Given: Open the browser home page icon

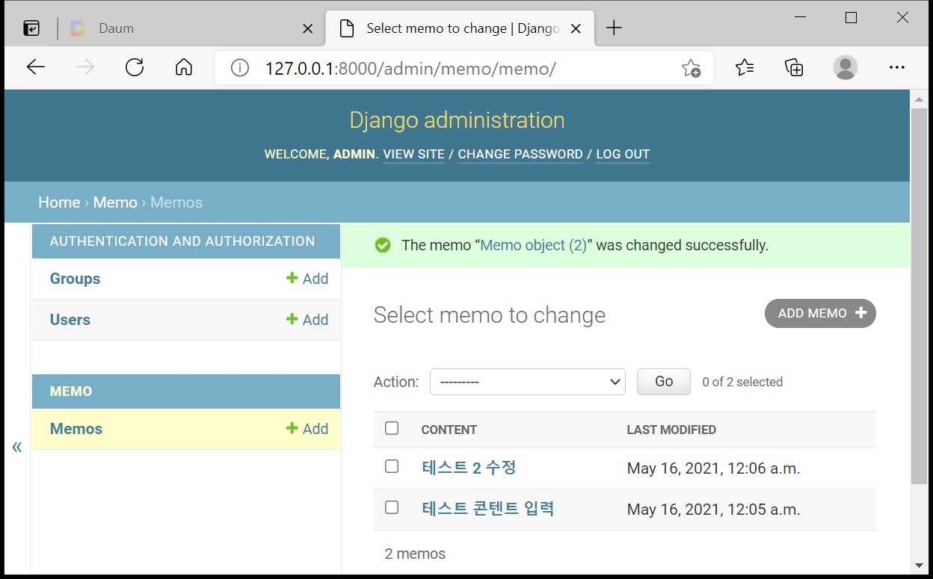Looking at the screenshot, I should (x=184, y=68).
